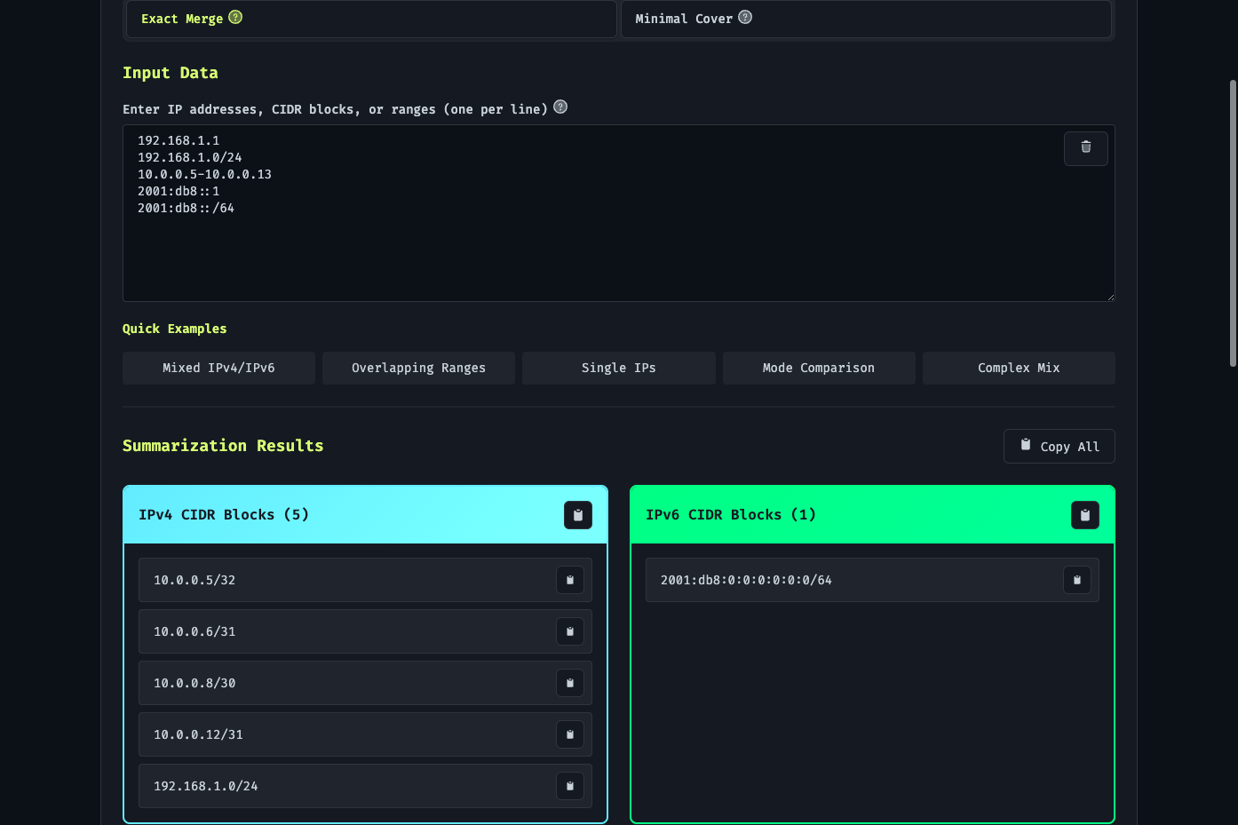Click the help icon beside input instructions
The image size is (1238, 825).
pyautogui.click(x=560, y=107)
